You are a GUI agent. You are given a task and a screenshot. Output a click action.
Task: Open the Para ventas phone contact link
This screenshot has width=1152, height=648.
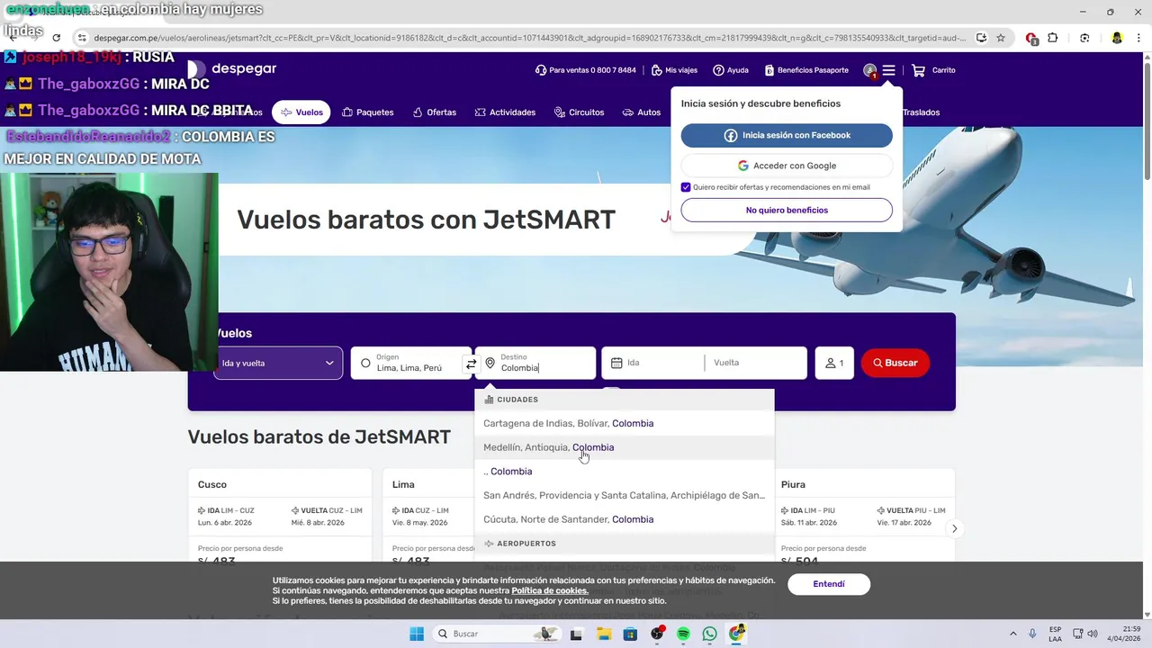click(585, 70)
